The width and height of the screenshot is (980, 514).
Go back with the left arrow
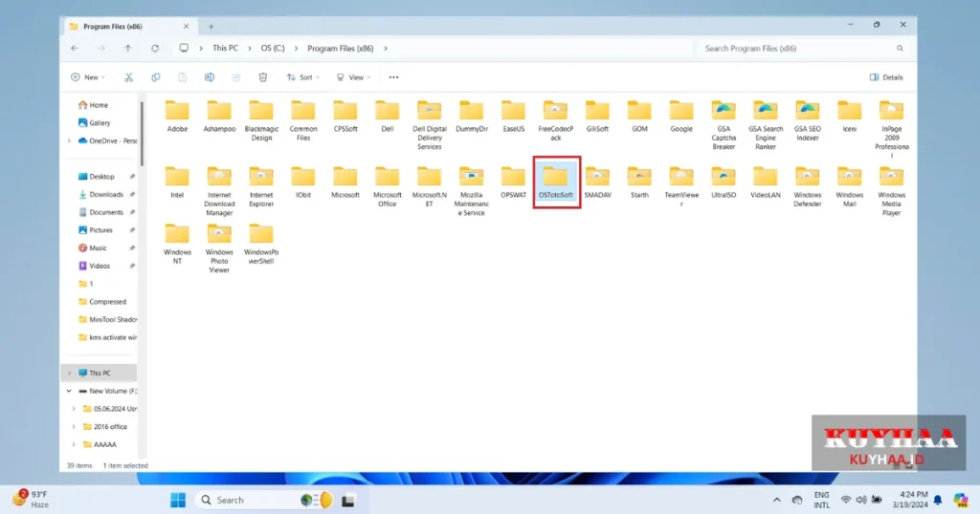pos(75,48)
